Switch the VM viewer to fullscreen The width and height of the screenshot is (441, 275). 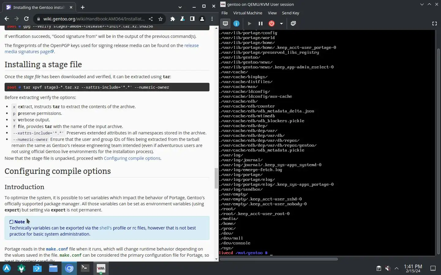(434, 24)
